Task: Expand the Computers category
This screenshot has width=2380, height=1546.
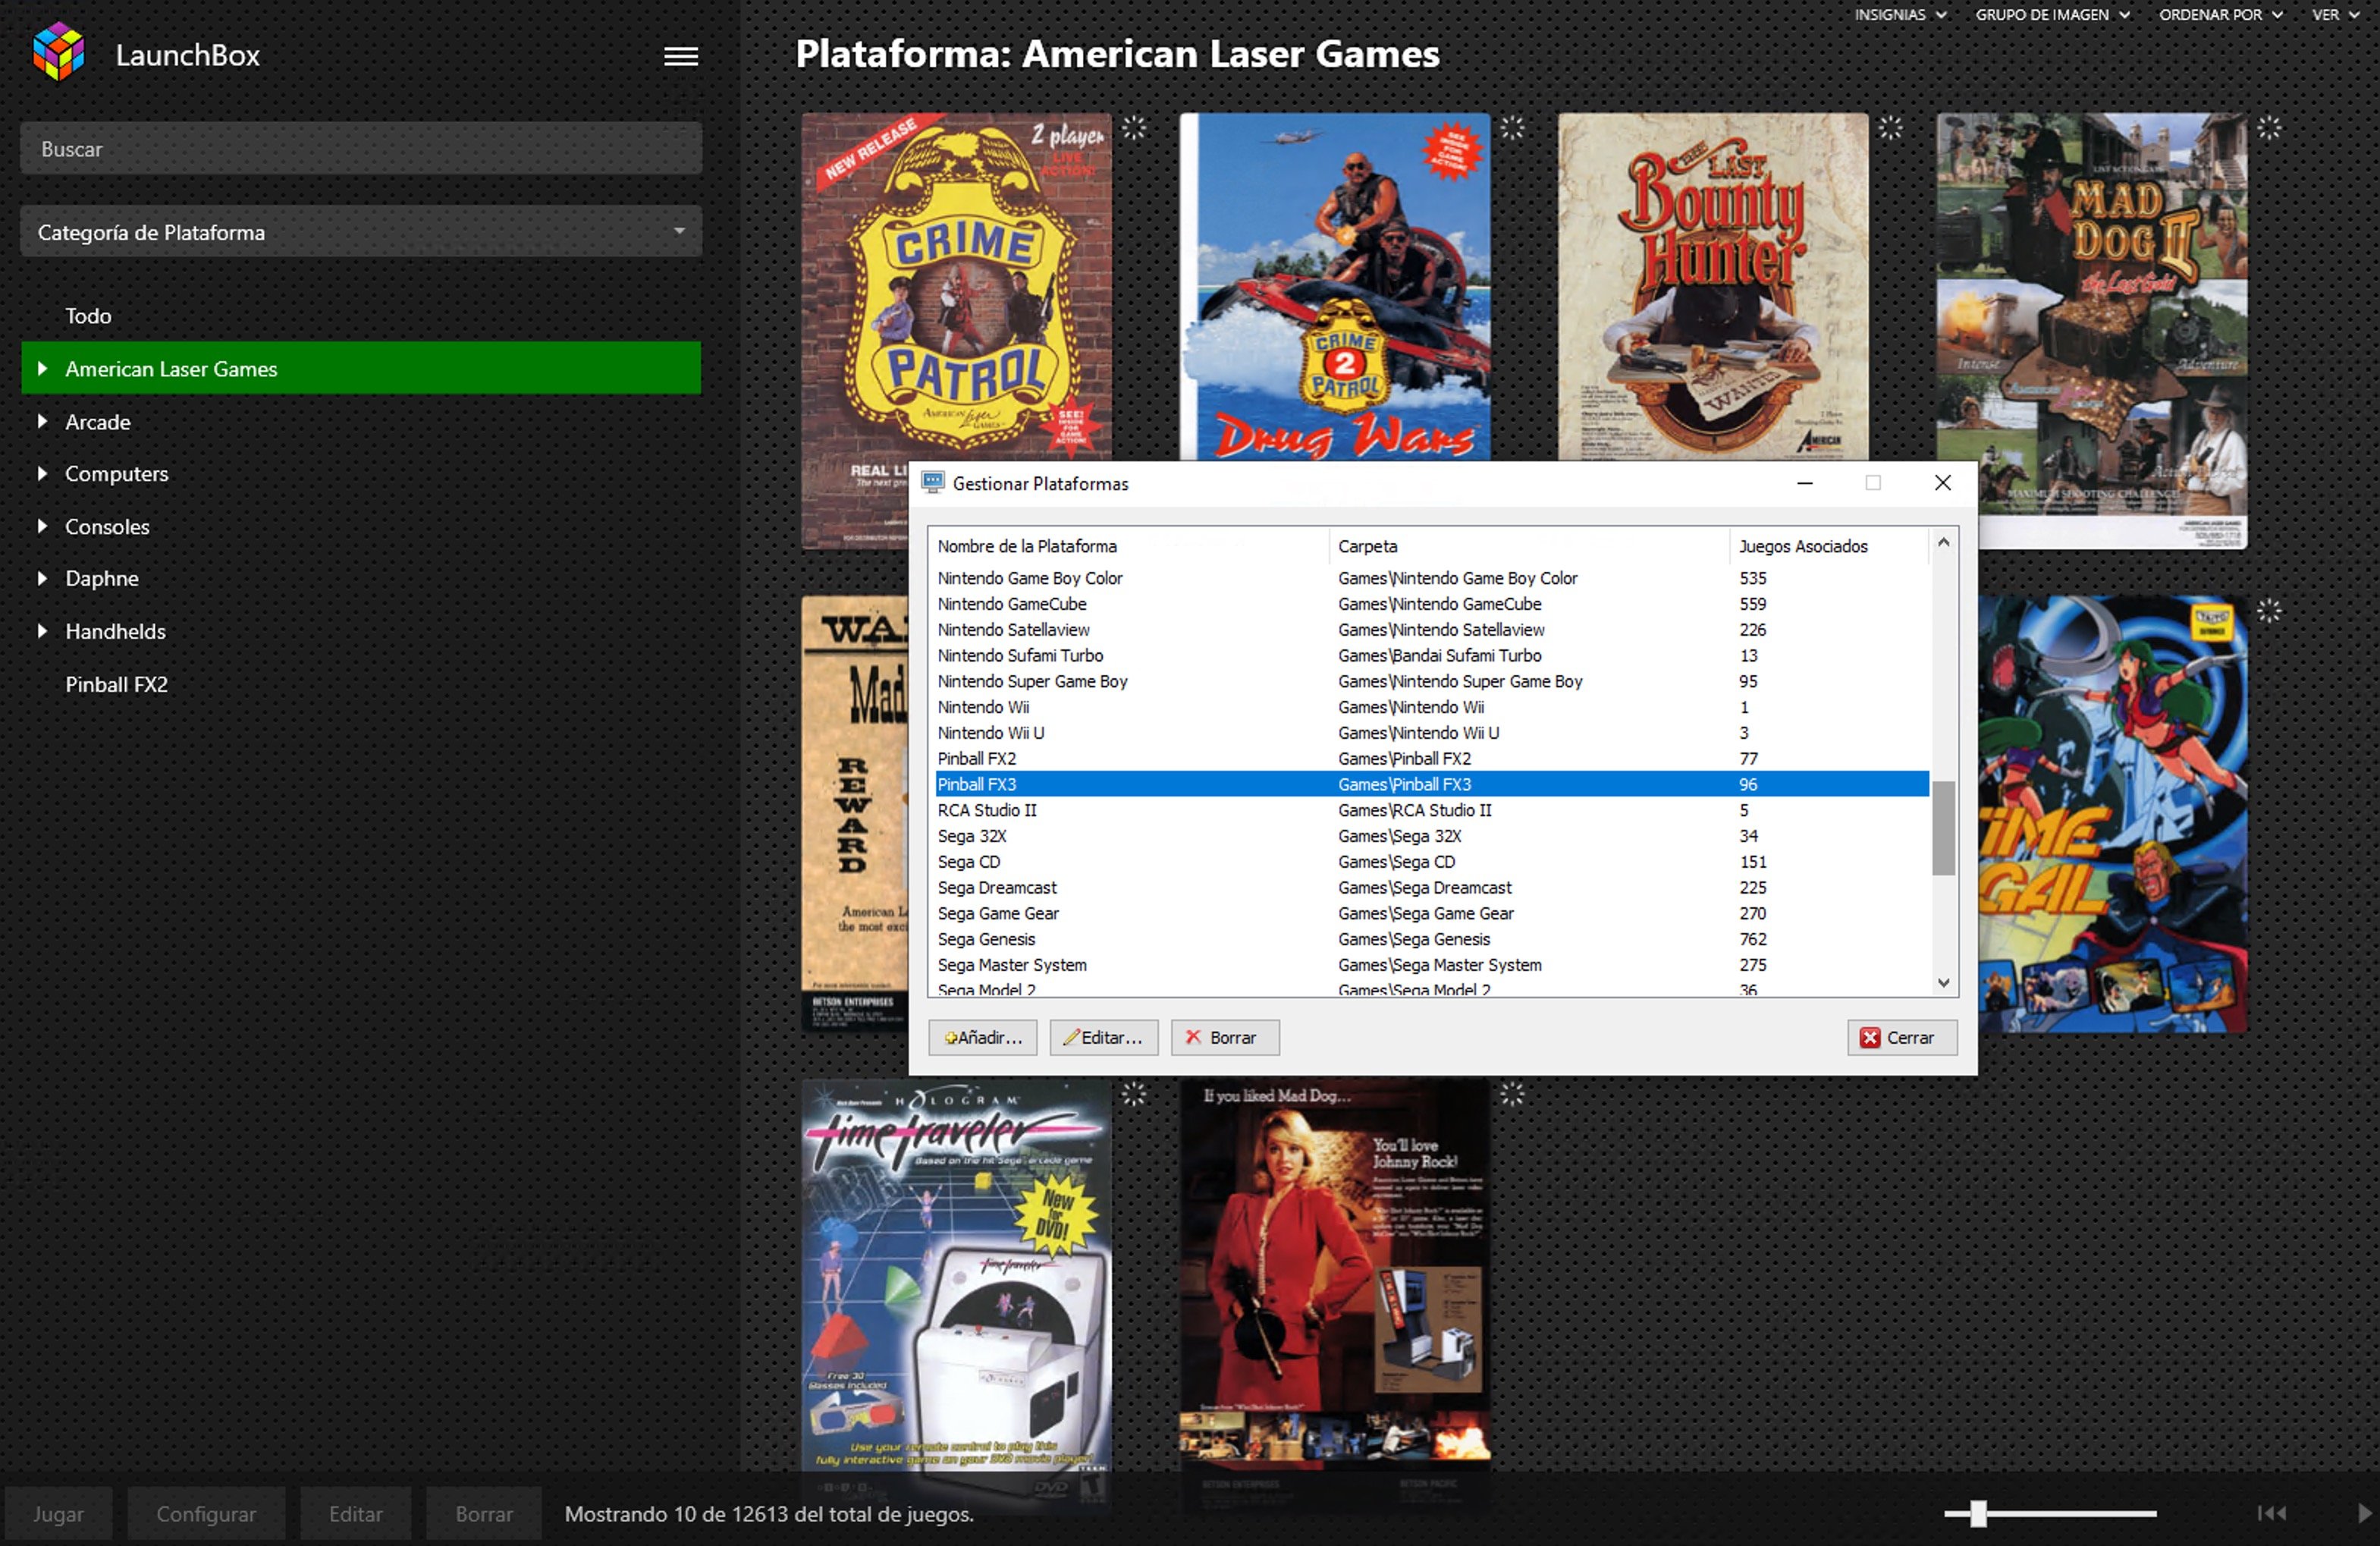Action: pyautogui.click(x=42, y=473)
